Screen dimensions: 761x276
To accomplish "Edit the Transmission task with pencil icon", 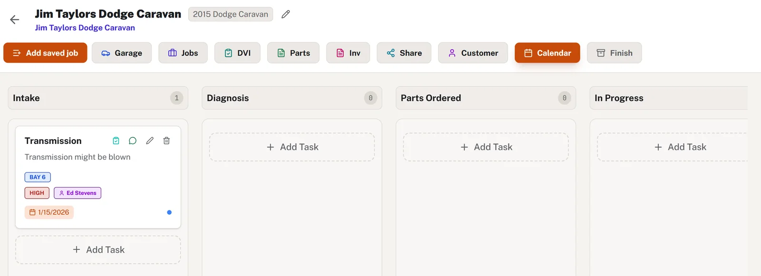I will tap(150, 141).
